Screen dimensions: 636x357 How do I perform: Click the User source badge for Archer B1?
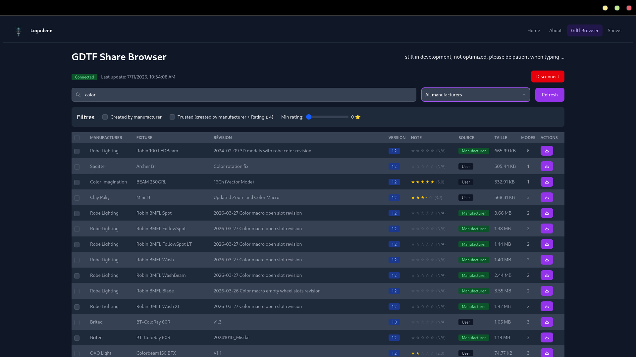(466, 167)
